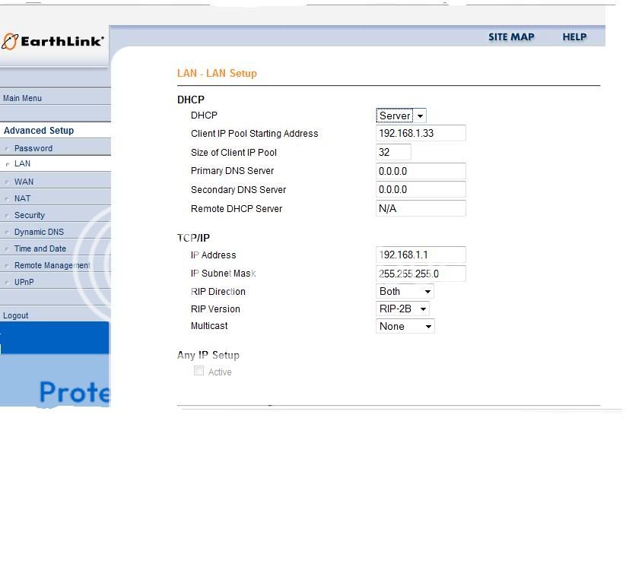Open the RIP Direction dropdown

(405, 292)
